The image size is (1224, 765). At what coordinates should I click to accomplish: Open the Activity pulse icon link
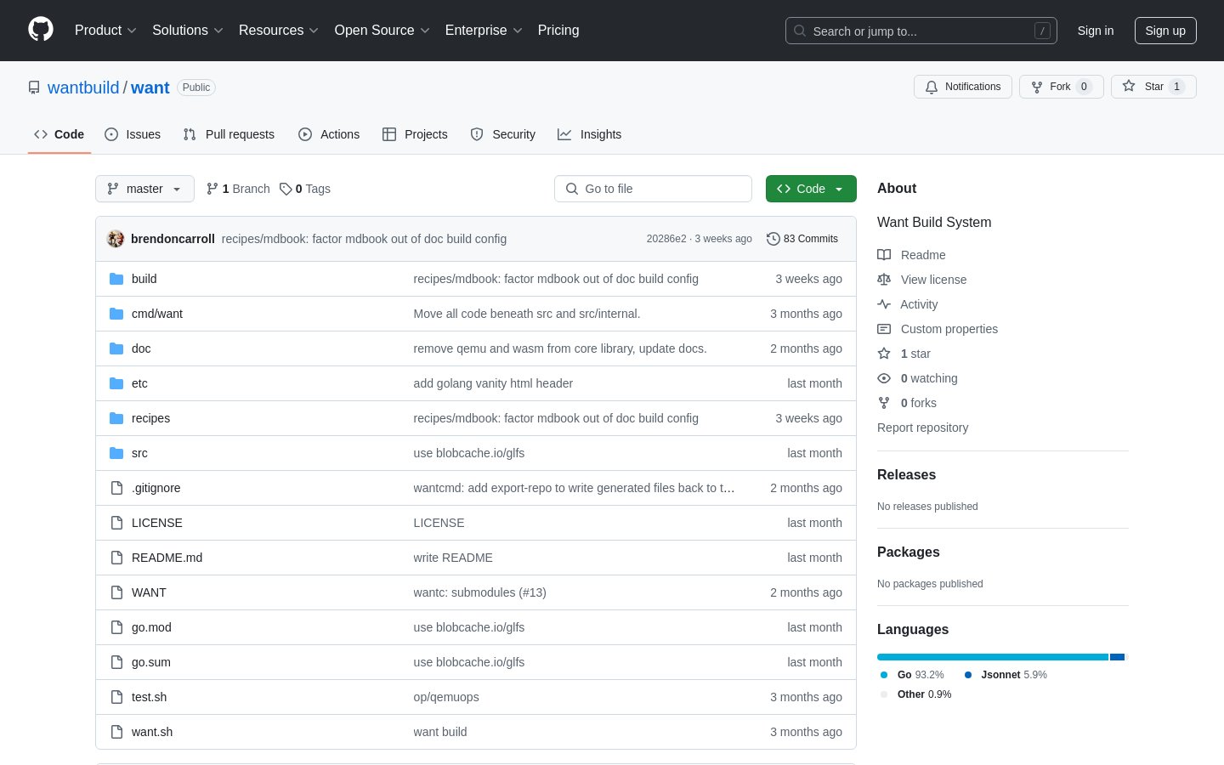point(884,304)
